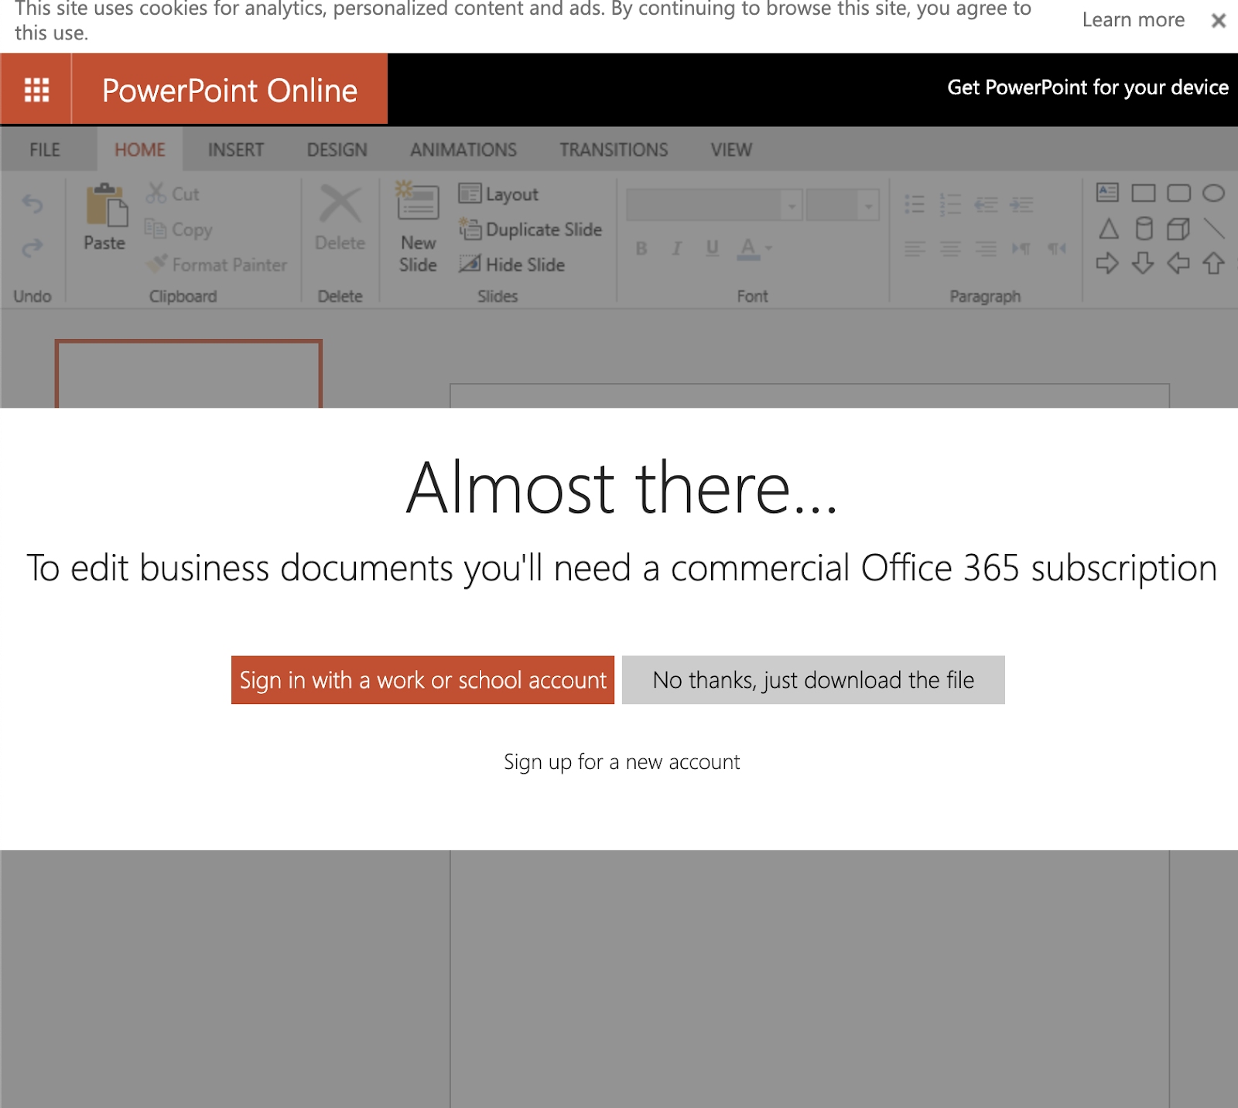Click the Paste clipboard button

tap(105, 217)
